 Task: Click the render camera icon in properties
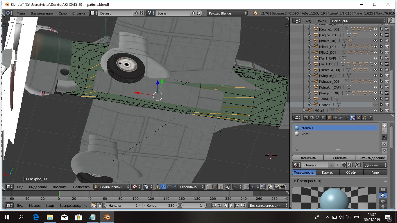306,118
